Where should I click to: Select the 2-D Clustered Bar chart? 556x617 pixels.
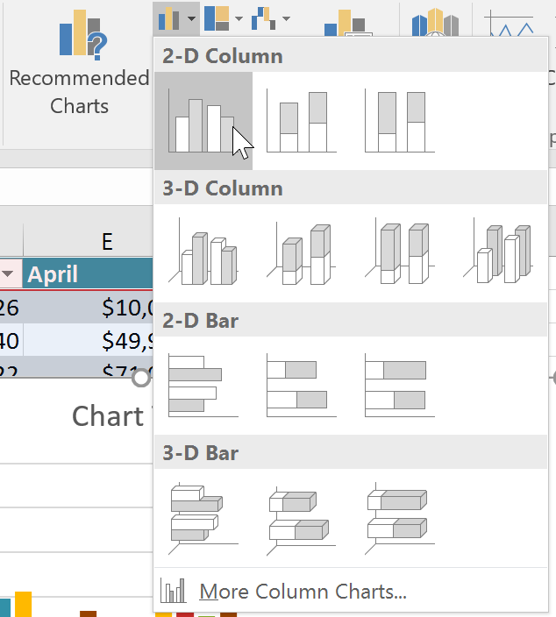tap(203, 385)
